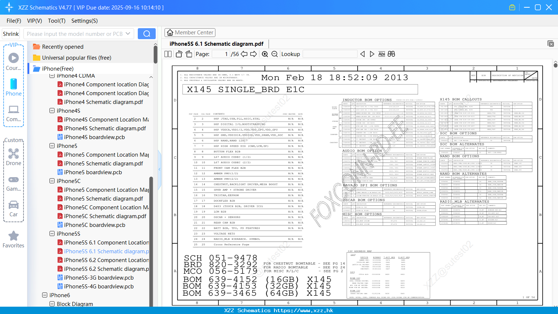The width and height of the screenshot is (558, 314).
Task: Collapse the iPhone5 tree node
Action: pos(52,146)
